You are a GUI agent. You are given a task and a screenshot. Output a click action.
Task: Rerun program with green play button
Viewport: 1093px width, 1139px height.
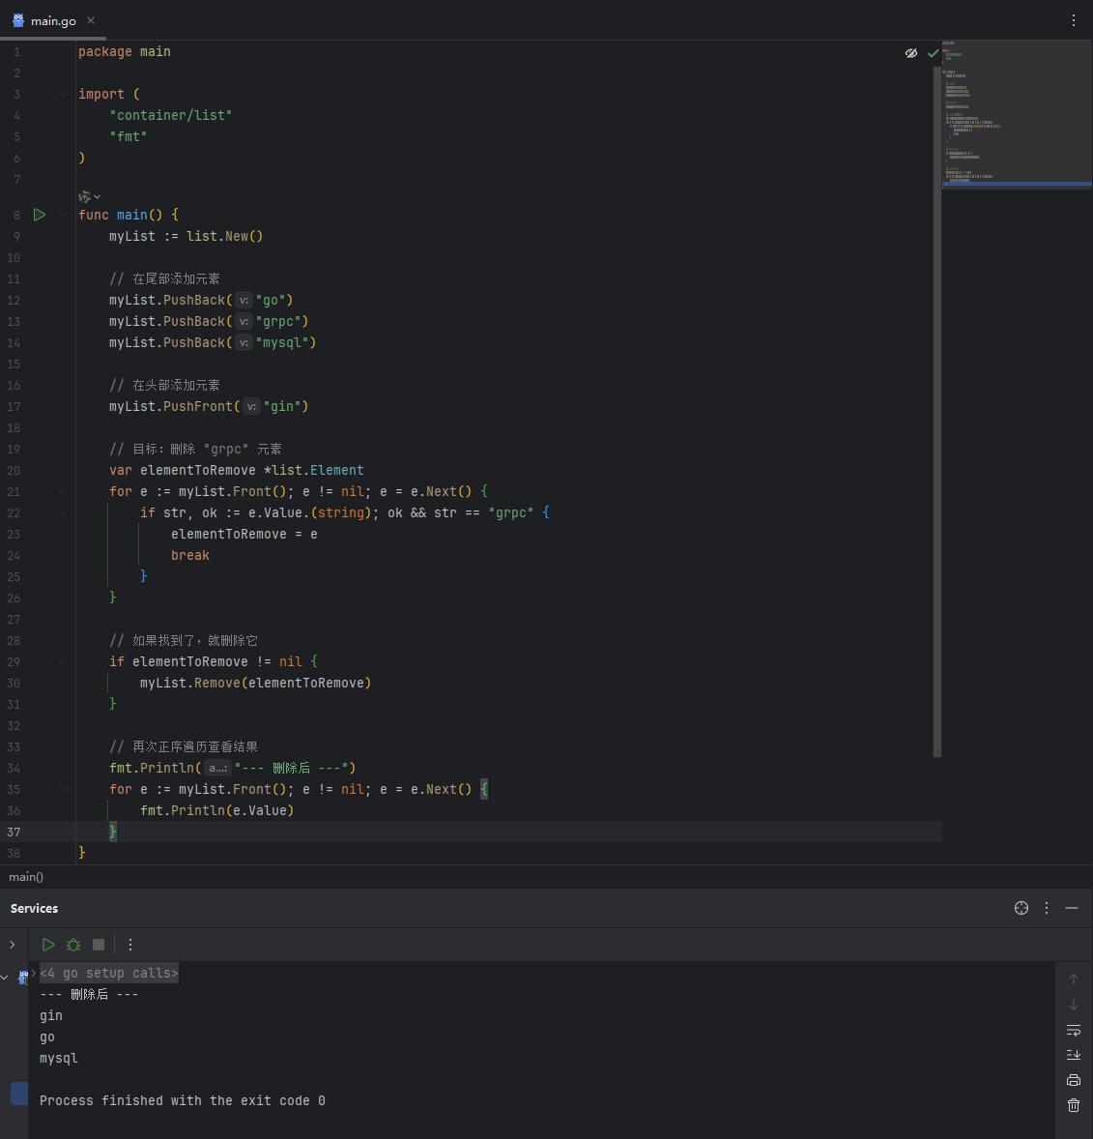pos(48,945)
